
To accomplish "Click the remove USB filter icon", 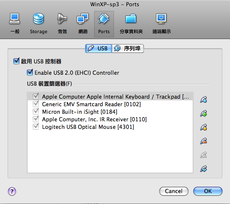I will tap(204, 141).
